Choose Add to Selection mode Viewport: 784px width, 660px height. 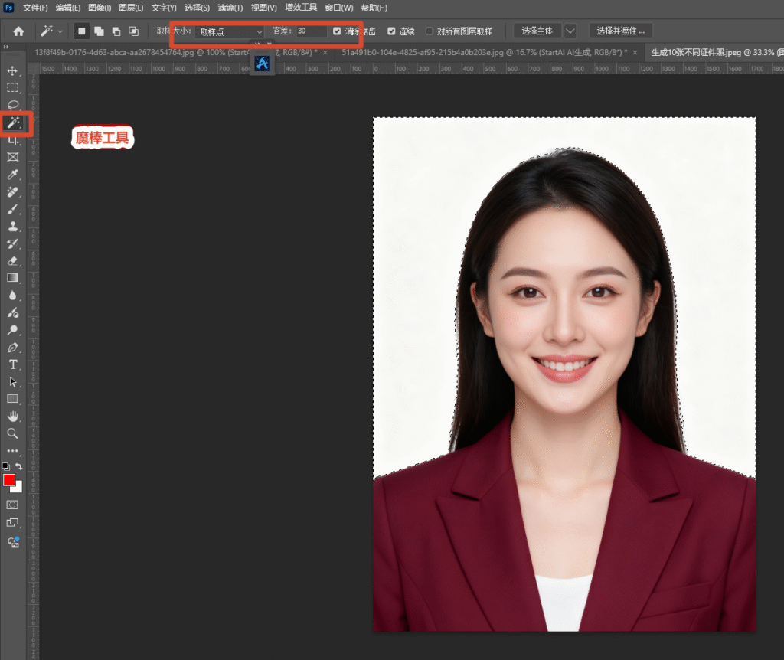99,31
